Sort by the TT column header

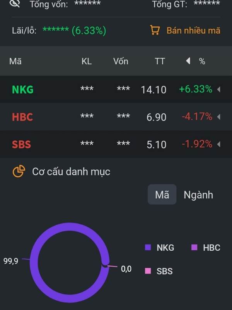(160, 61)
